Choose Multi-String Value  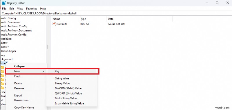tap(66, 98)
